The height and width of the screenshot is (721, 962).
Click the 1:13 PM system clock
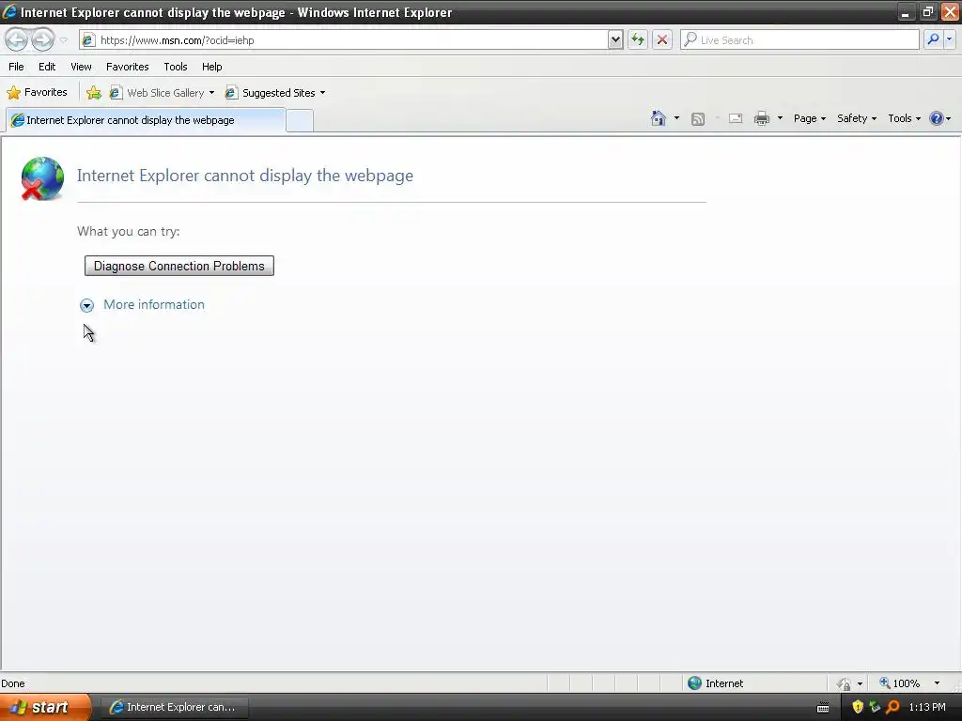point(927,707)
